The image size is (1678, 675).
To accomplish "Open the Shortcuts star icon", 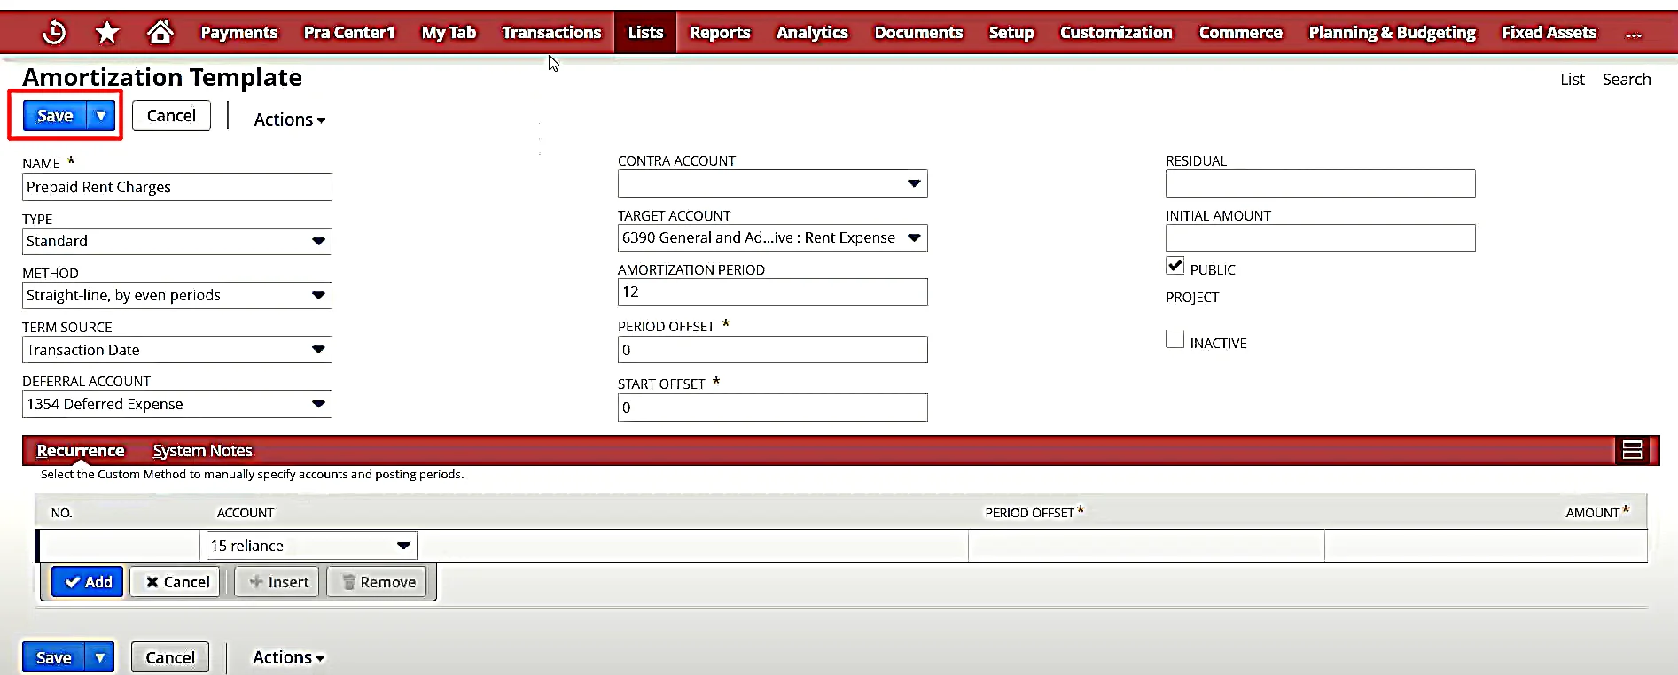I will 107,33.
